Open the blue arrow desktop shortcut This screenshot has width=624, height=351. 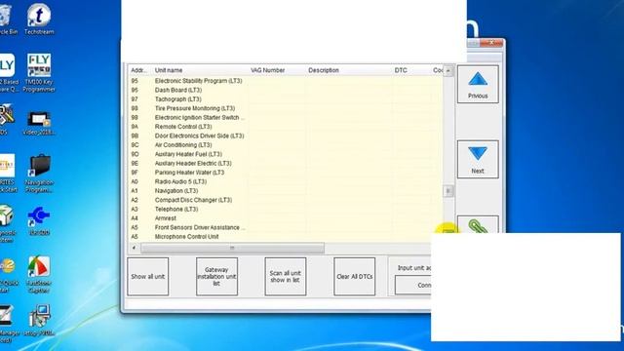point(39,221)
